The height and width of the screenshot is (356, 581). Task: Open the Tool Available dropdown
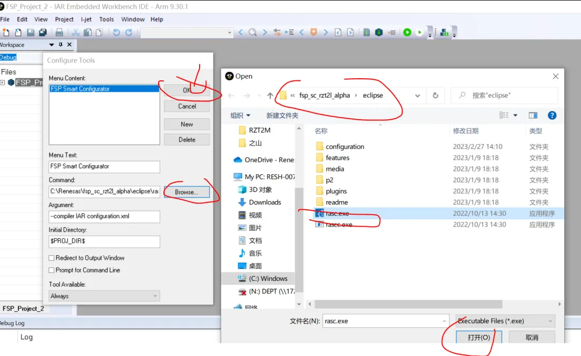[x=104, y=296]
